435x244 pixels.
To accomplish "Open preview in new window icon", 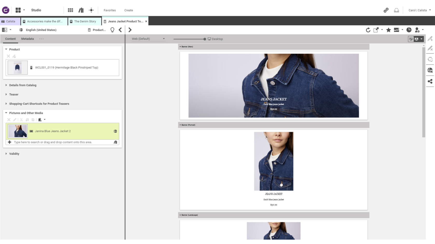I will [x=376, y=30].
